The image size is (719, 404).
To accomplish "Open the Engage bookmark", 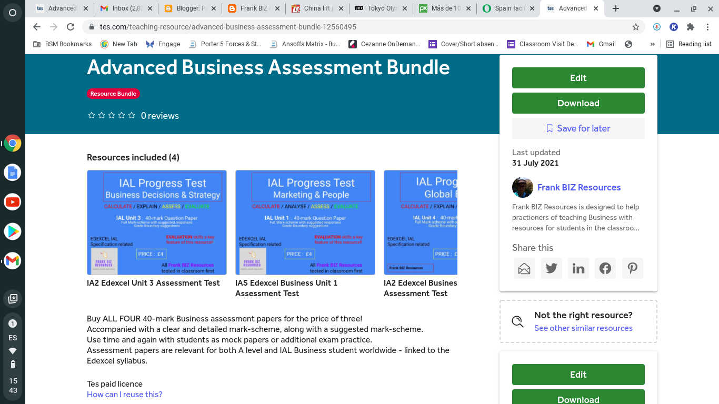I will point(163,44).
